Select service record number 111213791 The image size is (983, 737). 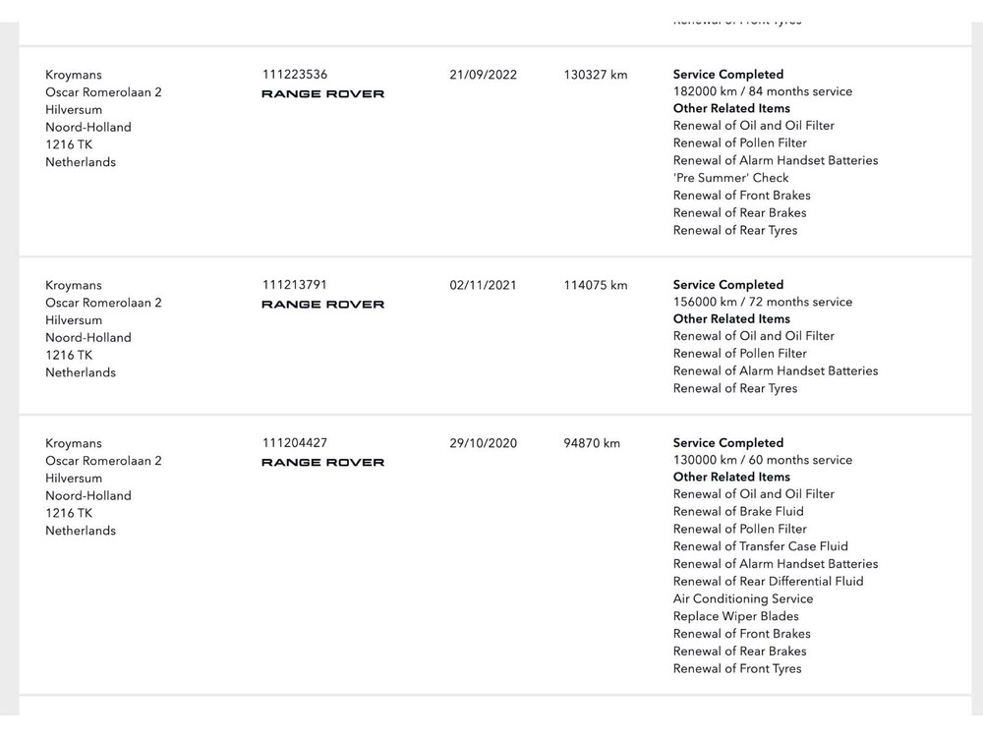[x=295, y=285]
